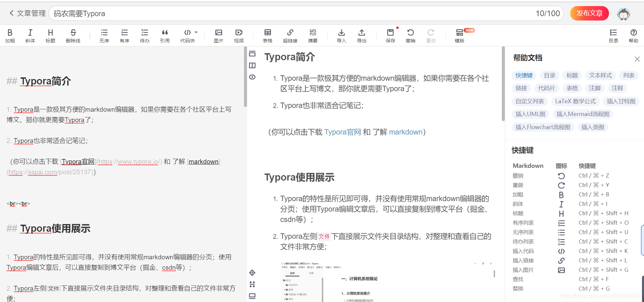
Task: Insert a video (视频)
Action: (x=239, y=36)
